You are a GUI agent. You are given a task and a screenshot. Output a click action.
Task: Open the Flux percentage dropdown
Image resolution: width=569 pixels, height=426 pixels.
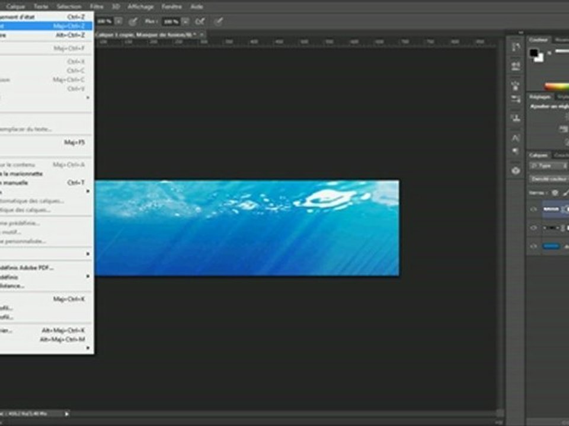(186, 21)
